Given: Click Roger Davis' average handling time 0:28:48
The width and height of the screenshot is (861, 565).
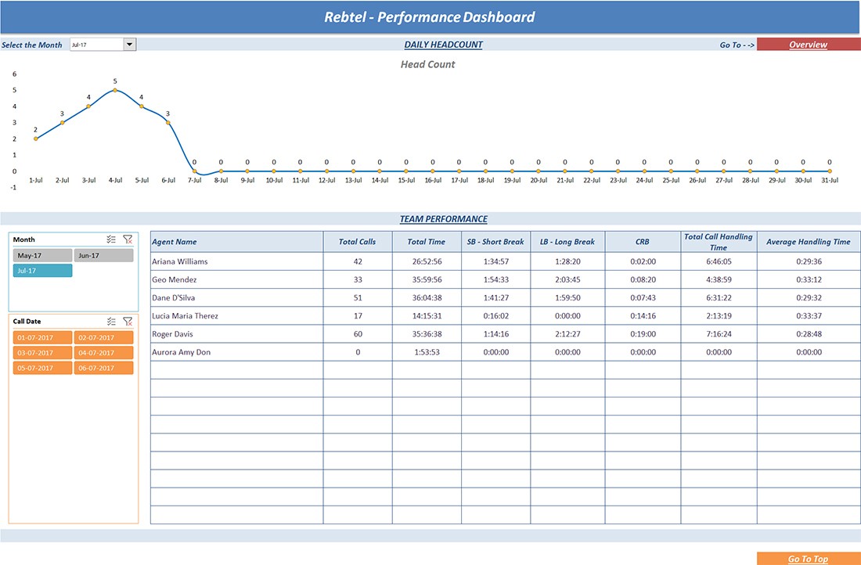Looking at the screenshot, I should coord(809,334).
